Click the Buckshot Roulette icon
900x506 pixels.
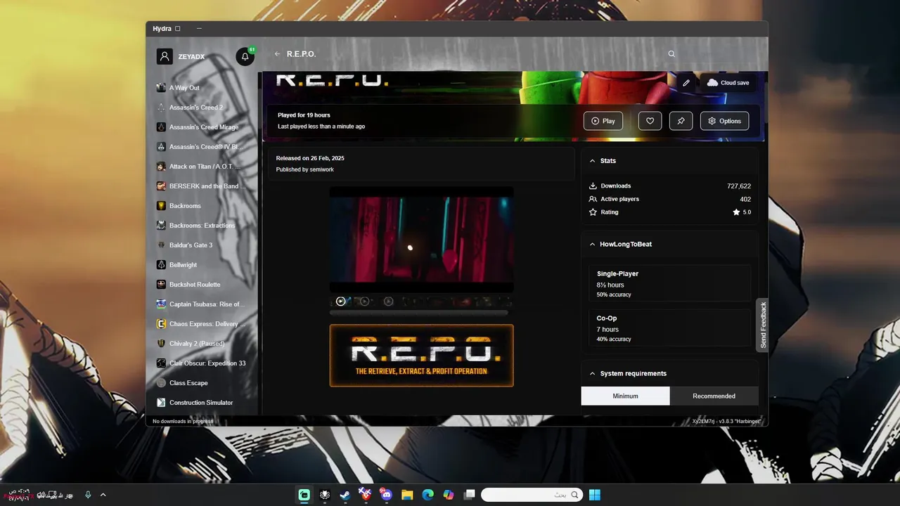[161, 285]
